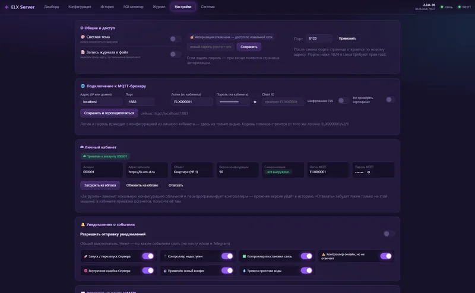Click the gear icon beside Общие и доступ
This screenshot has height=293, width=475.
pos(82,28)
